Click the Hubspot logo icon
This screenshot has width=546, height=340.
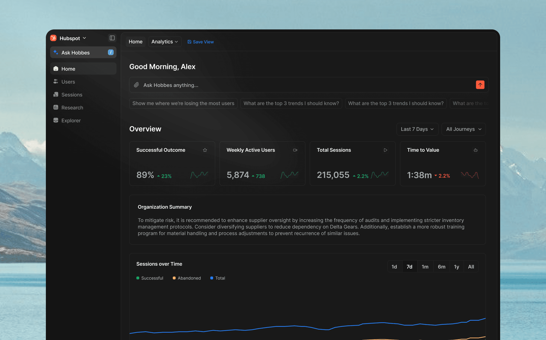[54, 38]
